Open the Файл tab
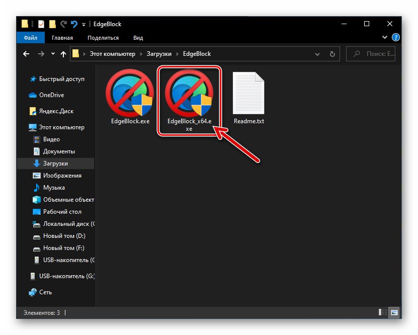The width and height of the screenshot is (418, 335). click(x=30, y=38)
